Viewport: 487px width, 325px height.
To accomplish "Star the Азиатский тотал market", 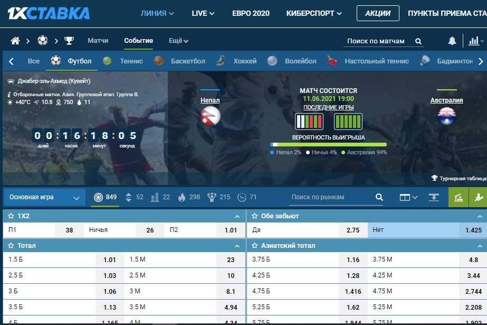I will [x=255, y=246].
